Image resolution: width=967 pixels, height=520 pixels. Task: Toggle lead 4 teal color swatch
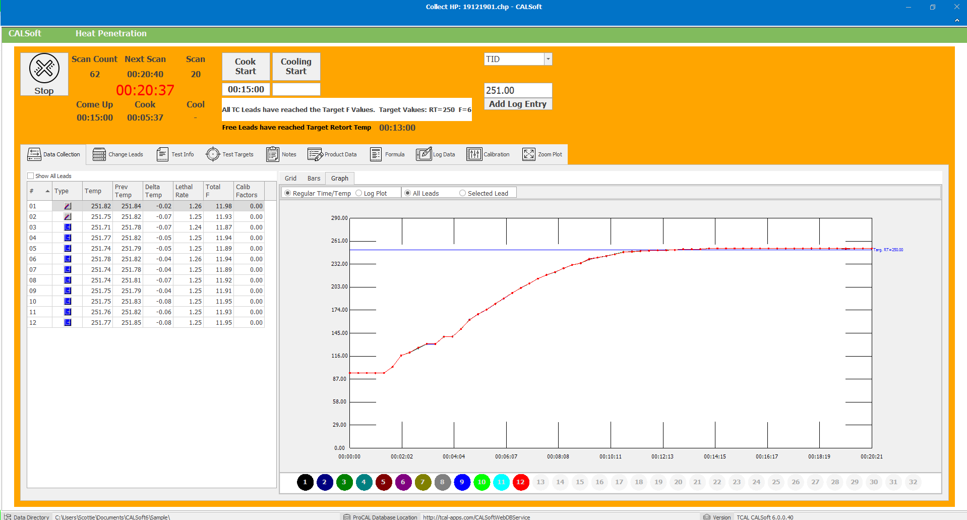[x=364, y=482]
